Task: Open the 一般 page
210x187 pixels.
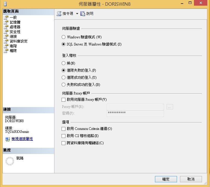Action: coord(13,18)
